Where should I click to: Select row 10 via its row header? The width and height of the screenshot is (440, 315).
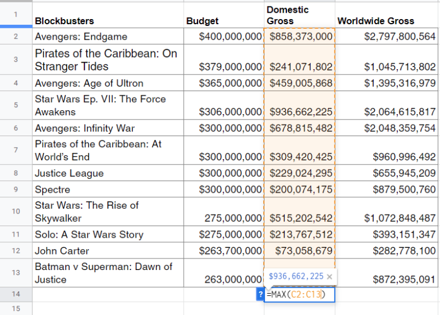tap(16, 211)
